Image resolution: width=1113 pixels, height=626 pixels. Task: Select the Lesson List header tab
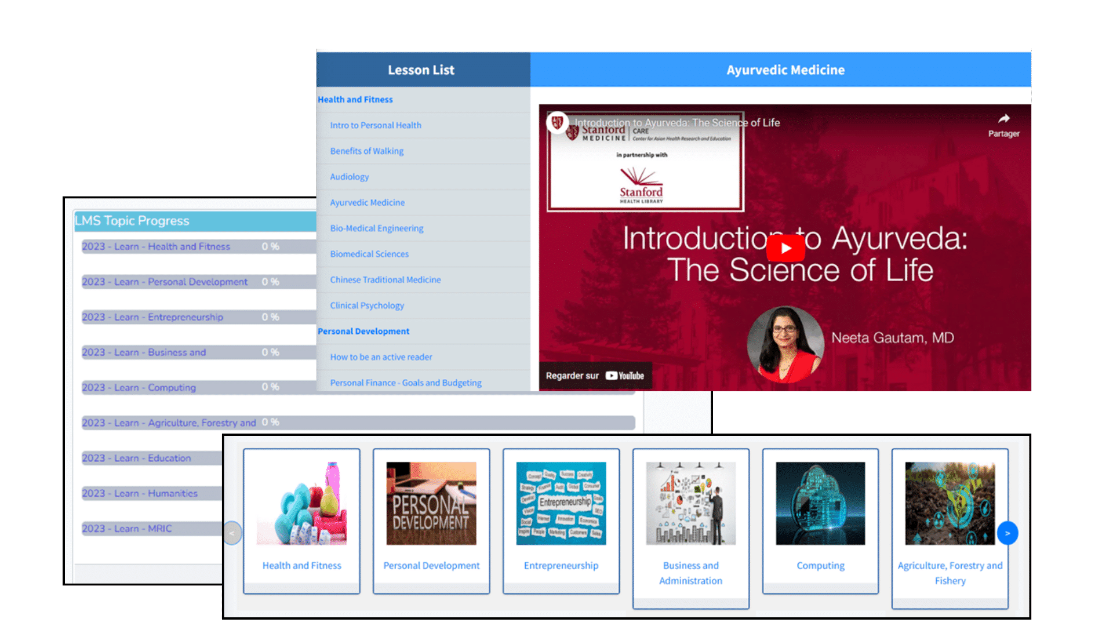[421, 70]
